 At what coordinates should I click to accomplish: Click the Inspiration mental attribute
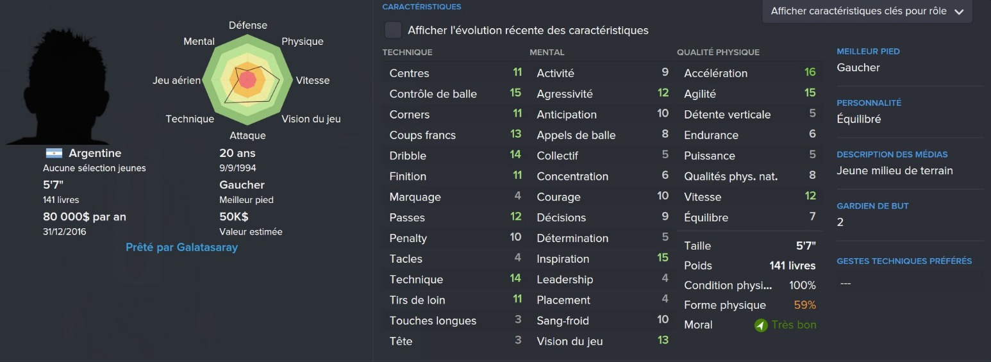(603, 259)
